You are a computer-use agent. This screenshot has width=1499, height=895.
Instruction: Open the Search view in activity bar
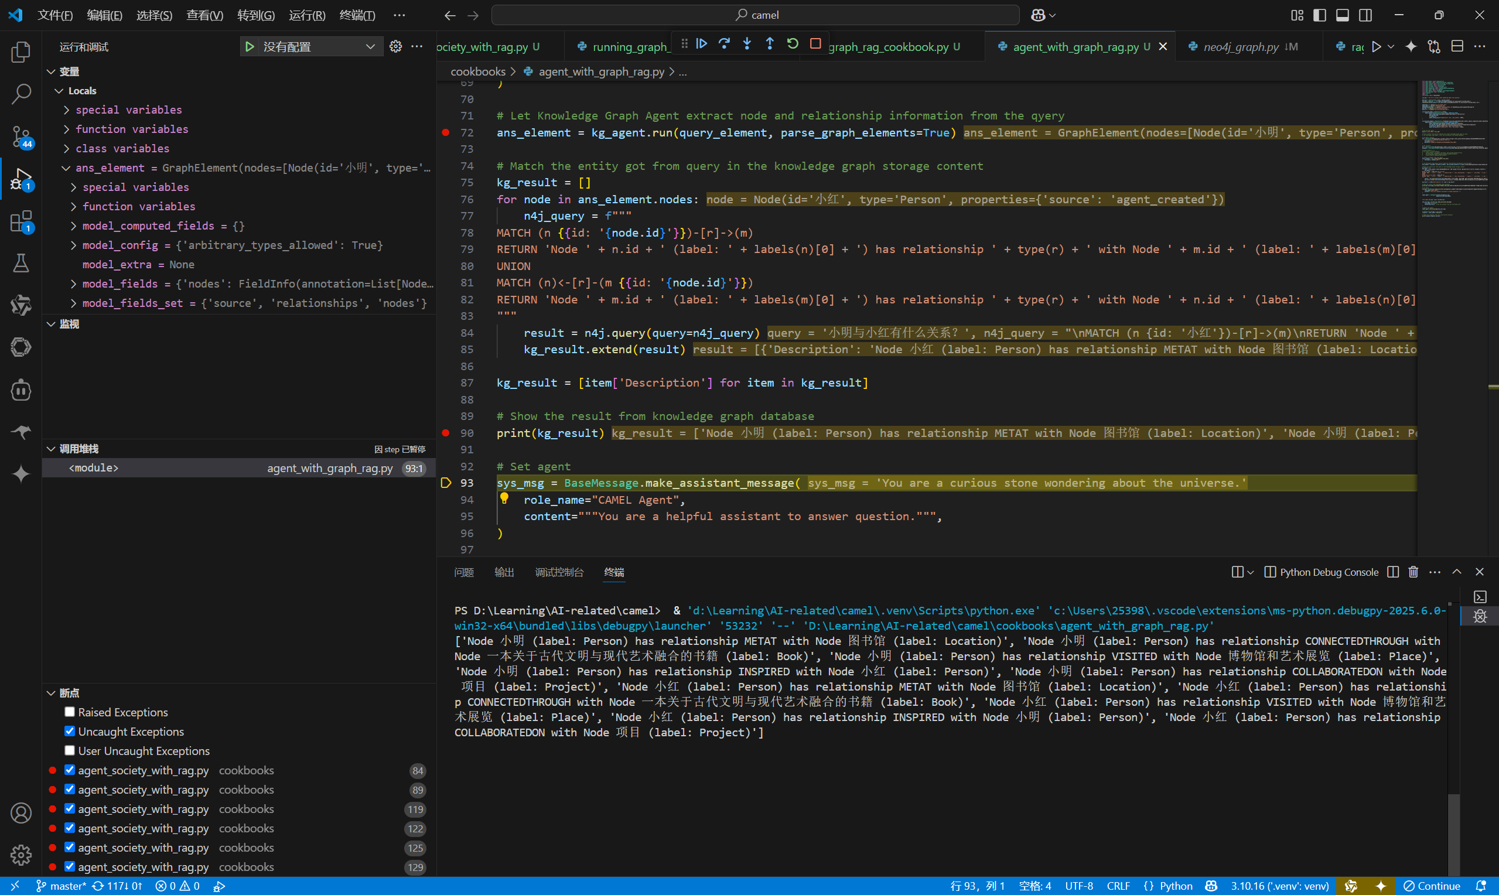pyautogui.click(x=21, y=94)
